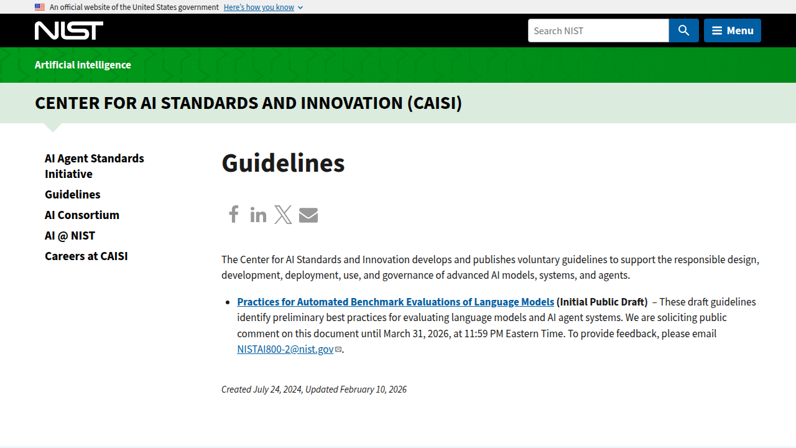Screen dimensions: 796x448
Task: Click the US flag icon
Action: tap(40, 7)
